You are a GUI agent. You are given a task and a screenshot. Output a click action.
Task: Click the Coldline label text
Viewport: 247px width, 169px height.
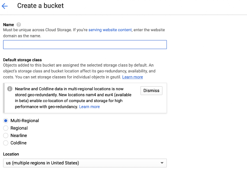(19, 143)
